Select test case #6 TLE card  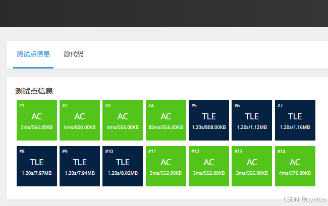click(x=252, y=120)
